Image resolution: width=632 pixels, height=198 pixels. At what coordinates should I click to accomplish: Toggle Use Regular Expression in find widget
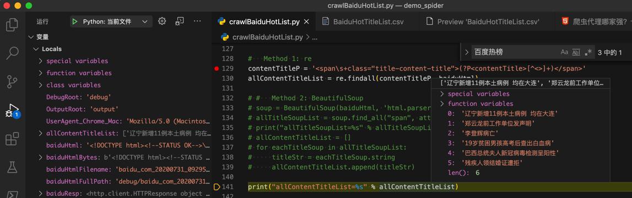click(x=588, y=52)
